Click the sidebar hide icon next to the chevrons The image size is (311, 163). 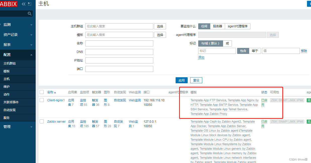point(30,4)
